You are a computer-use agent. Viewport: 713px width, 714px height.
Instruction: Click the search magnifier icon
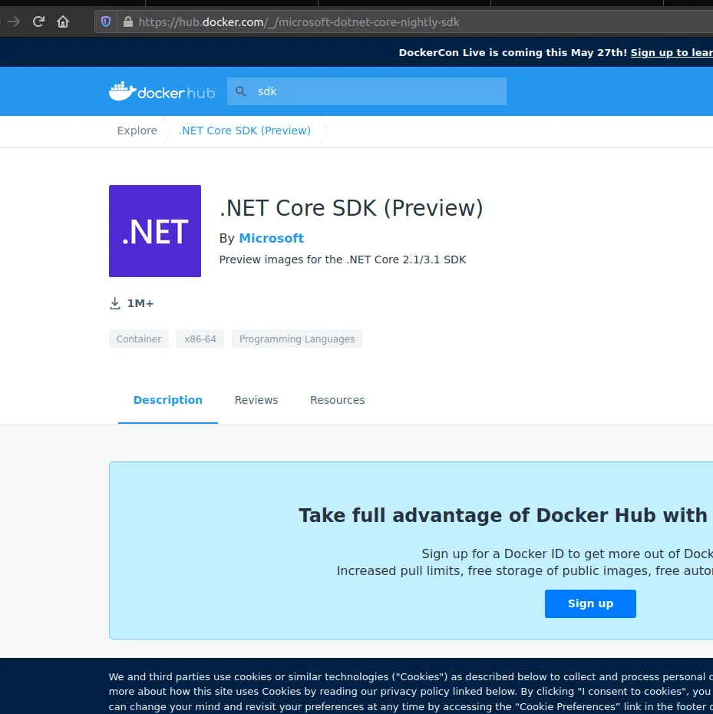tap(241, 91)
